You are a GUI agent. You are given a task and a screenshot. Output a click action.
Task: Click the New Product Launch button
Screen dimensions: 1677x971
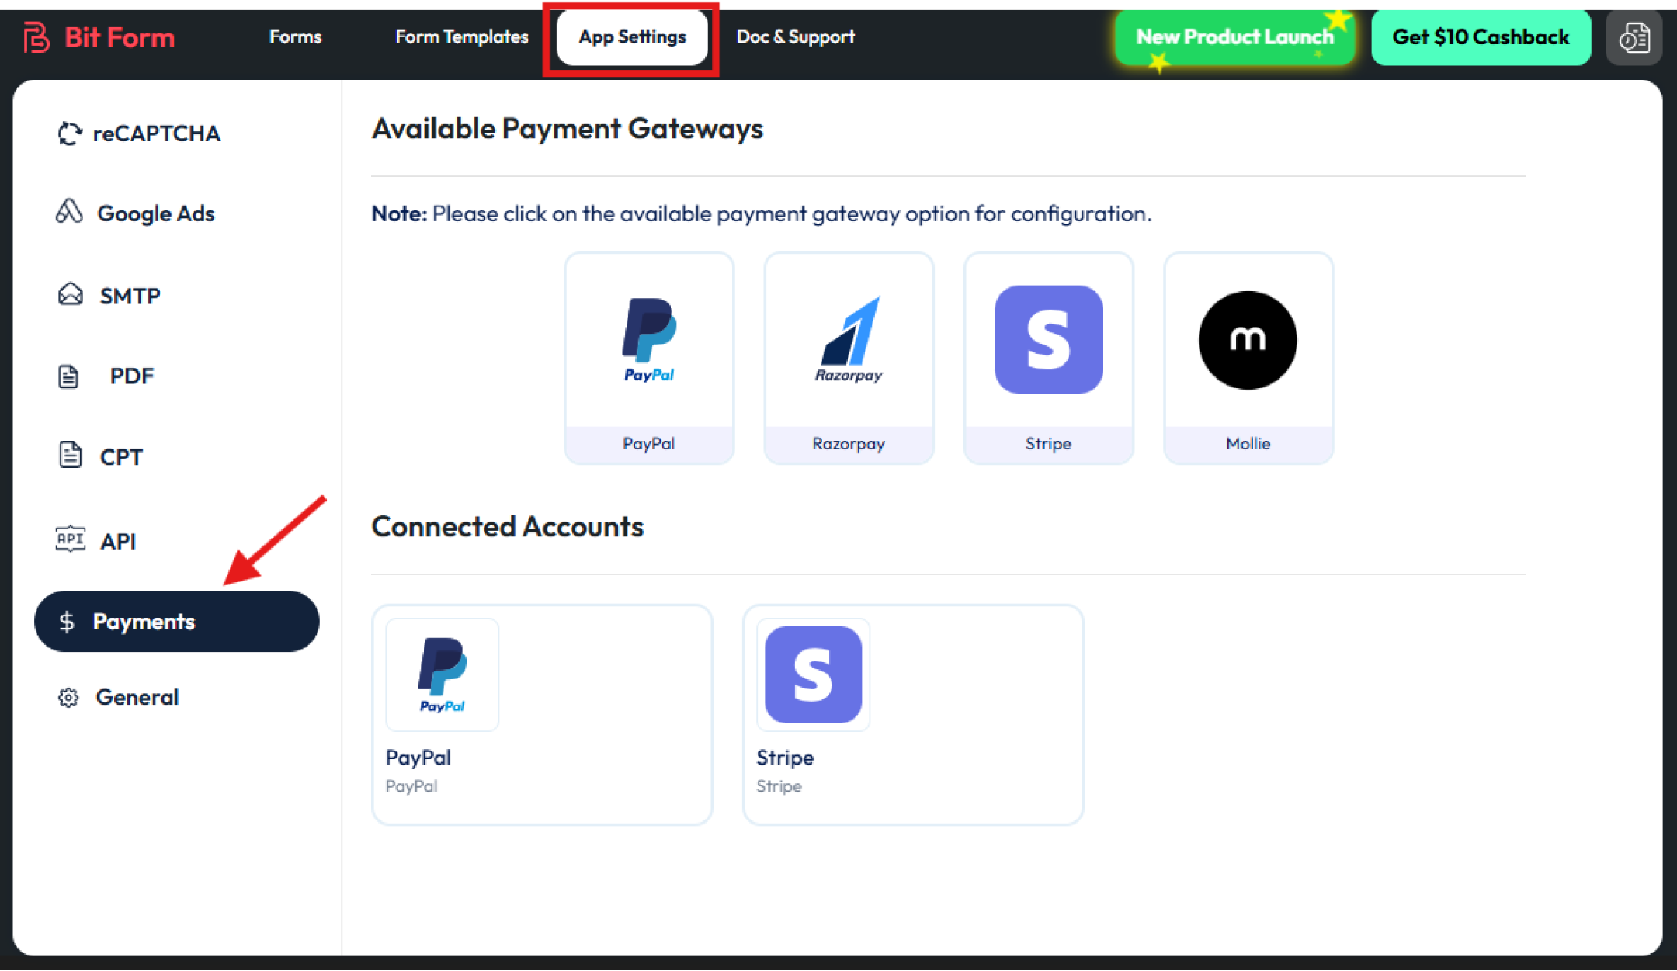click(x=1234, y=37)
